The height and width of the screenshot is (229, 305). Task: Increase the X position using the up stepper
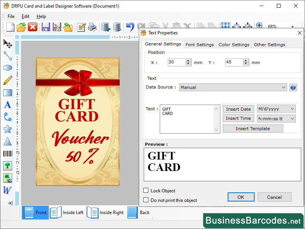coord(188,60)
